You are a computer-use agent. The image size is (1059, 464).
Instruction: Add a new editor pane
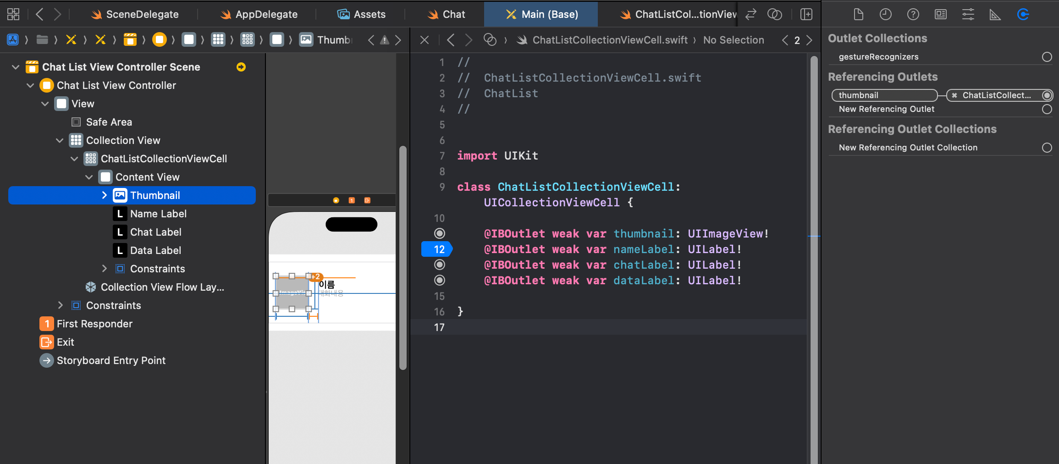[806, 14]
